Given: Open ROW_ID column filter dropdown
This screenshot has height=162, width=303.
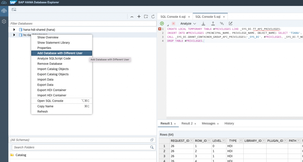Looking at the screenshot, I should [209, 141].
